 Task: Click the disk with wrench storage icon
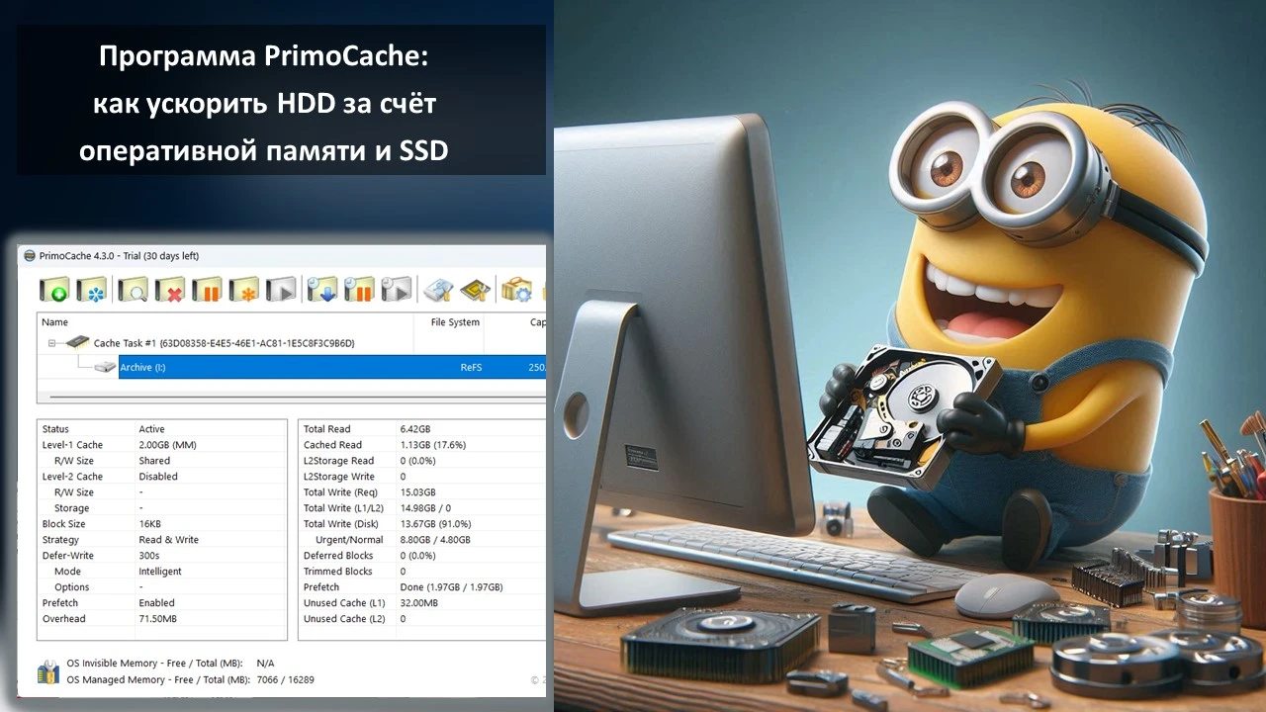(x=438, y=289)
